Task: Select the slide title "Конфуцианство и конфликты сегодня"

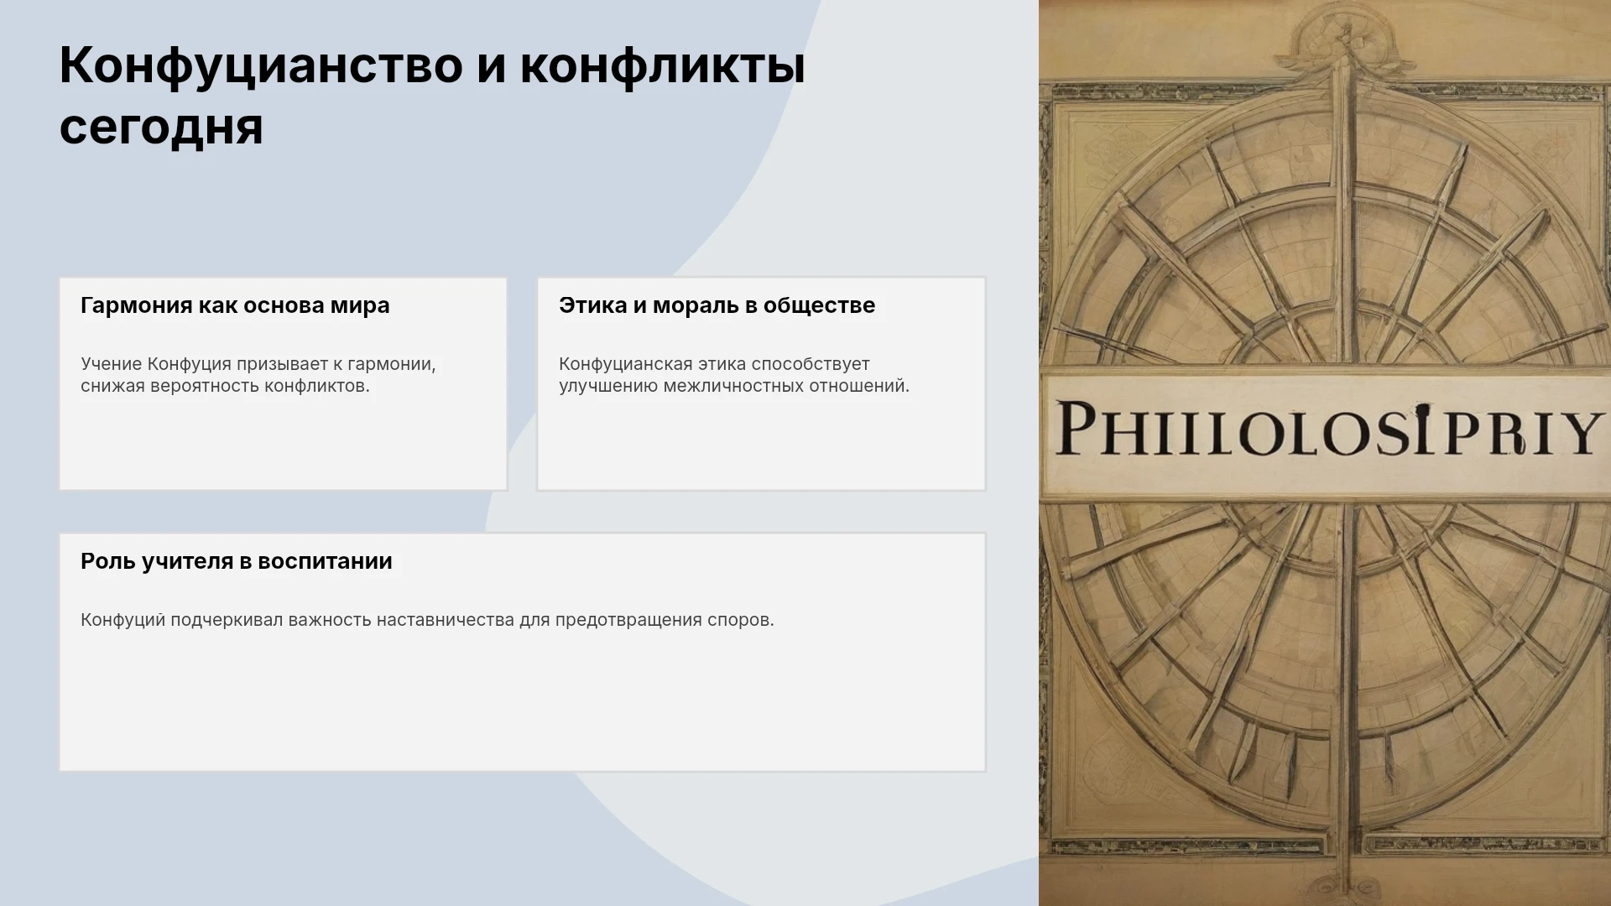Action: [x=432, y=96]
